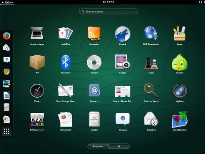The height and width of the screenshot is (154, 205).
Task: Open documents stack icon in dock
Action: pyautogui.click(x=7, y=119)
